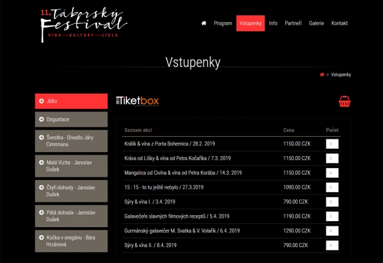This screenshot has width=383, height=263.
Task: Click quantity field for Galavečeře slavných filmových receptů
Action: 332,217
